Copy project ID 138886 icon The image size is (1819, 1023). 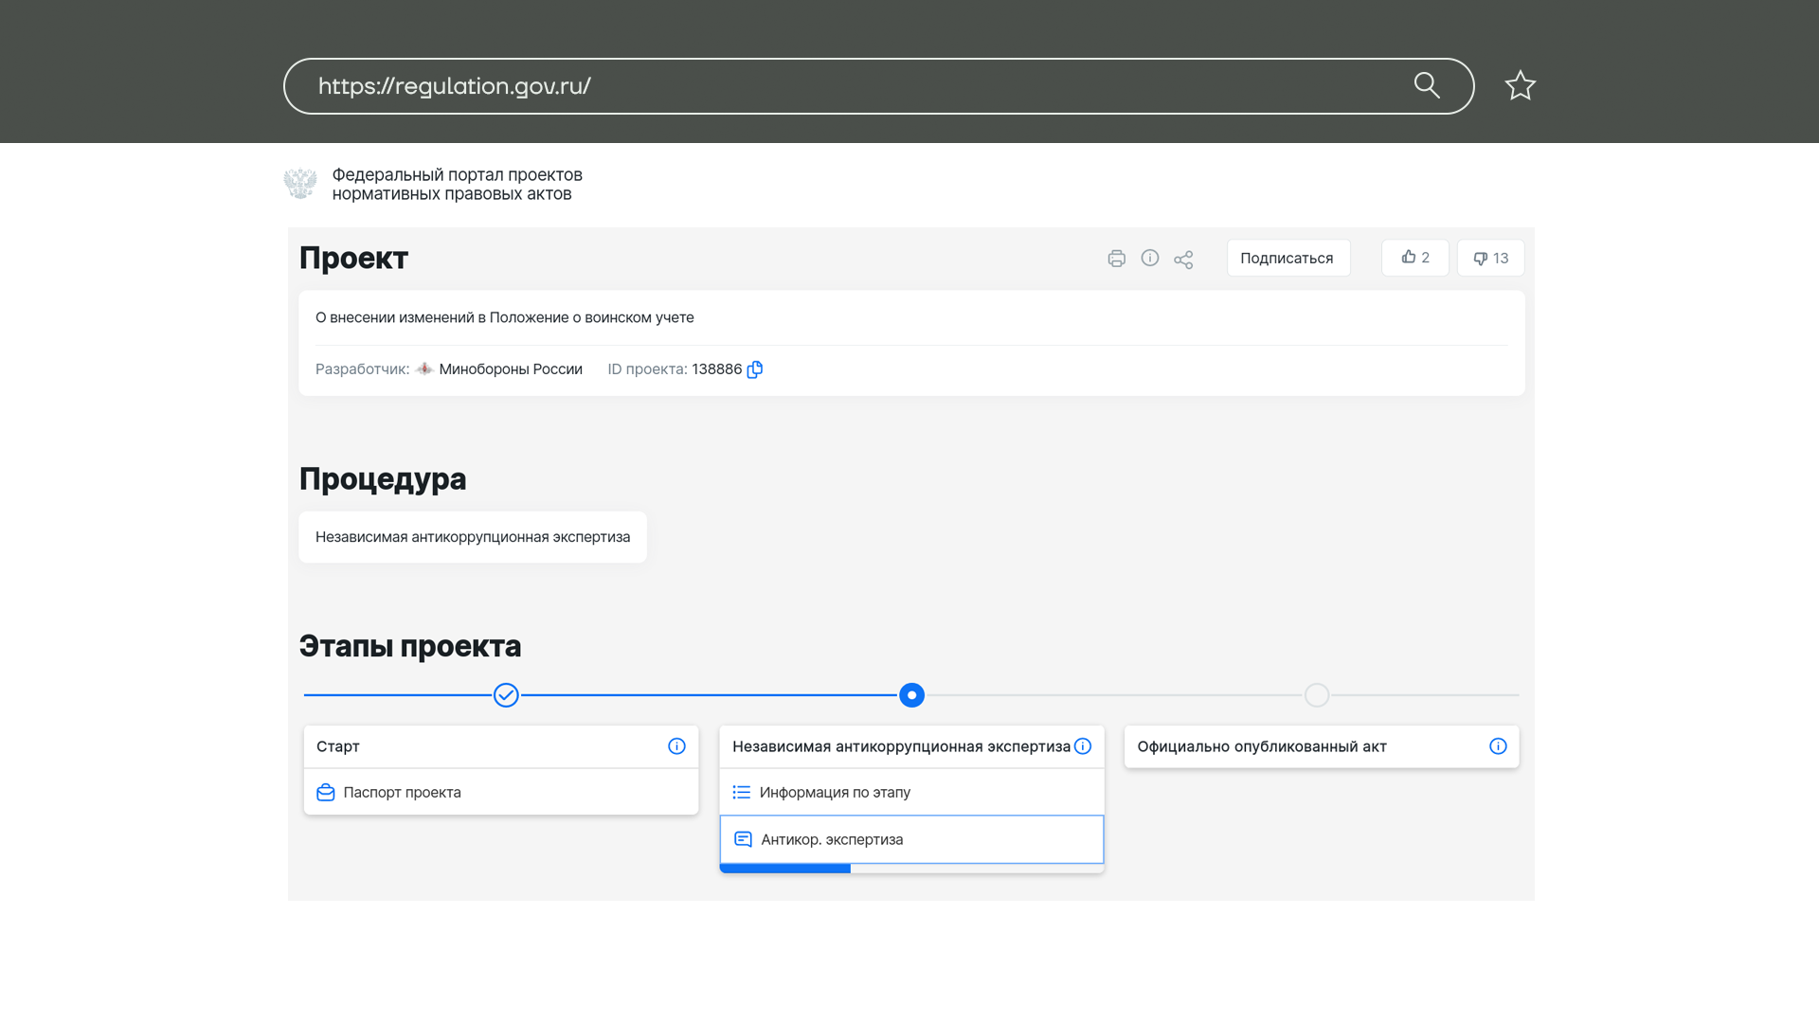[755, 369]
